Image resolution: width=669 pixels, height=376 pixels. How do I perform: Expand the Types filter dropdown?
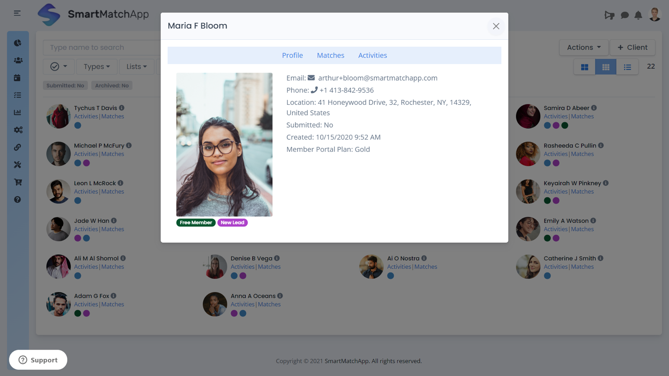coord(97,66)
